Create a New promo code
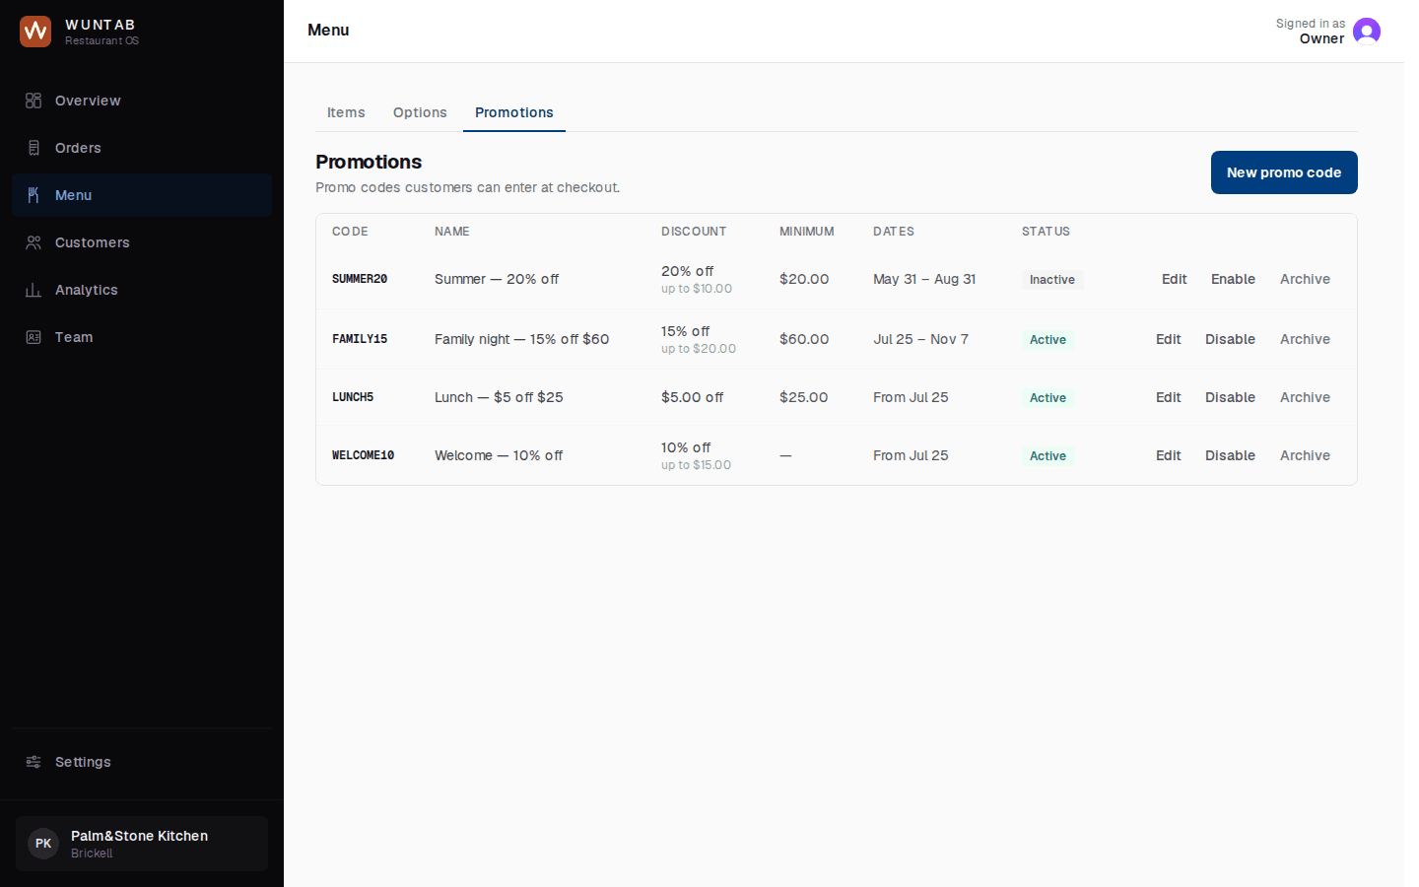Image resolution: width=1419 pixels, height=887 pixels. click(1284, 172)
